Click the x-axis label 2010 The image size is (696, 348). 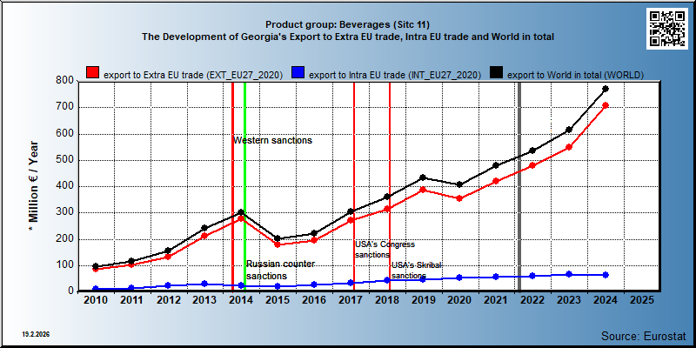pyautogui.click(x=96, y=300)
